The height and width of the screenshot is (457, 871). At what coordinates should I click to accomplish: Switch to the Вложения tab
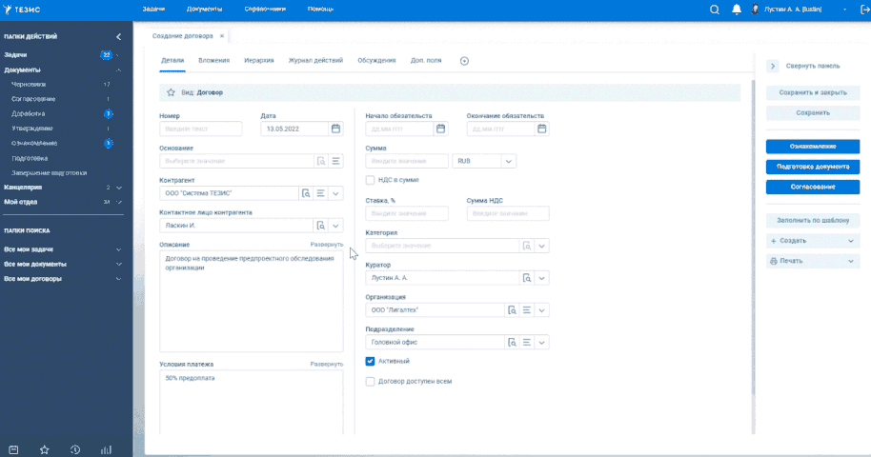pos(214,61)
